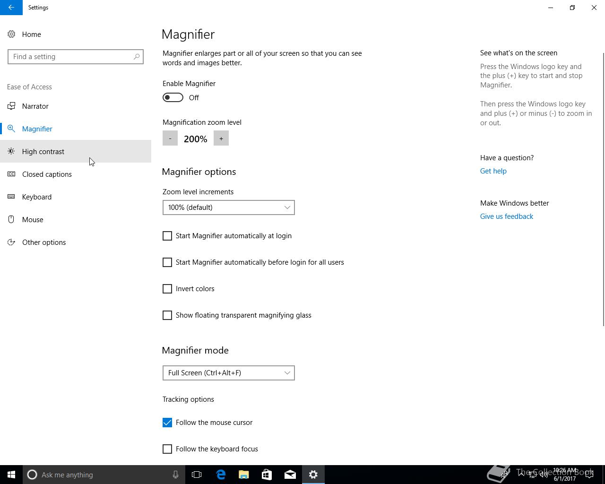Viewport: 605px width, 484px height.
Task: Open Task View from the taskbar
Action: [x=197, y=475]
